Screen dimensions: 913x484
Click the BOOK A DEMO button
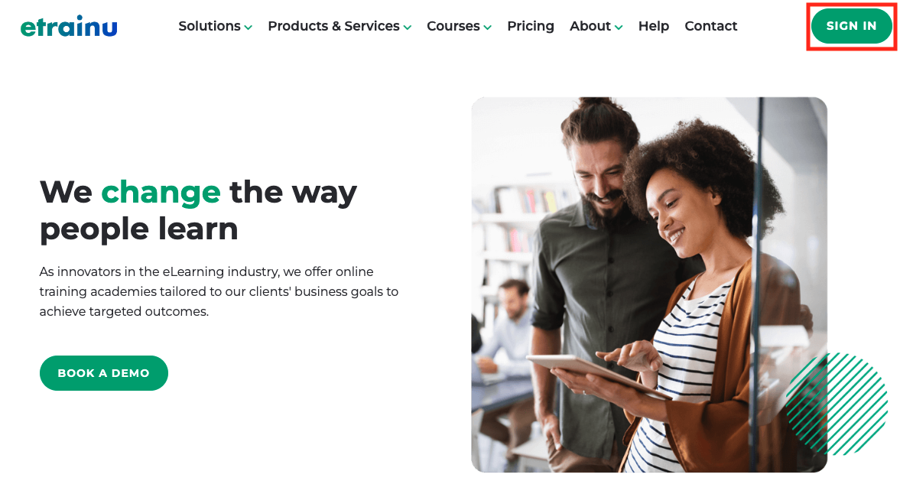click(x=104, y=373)
